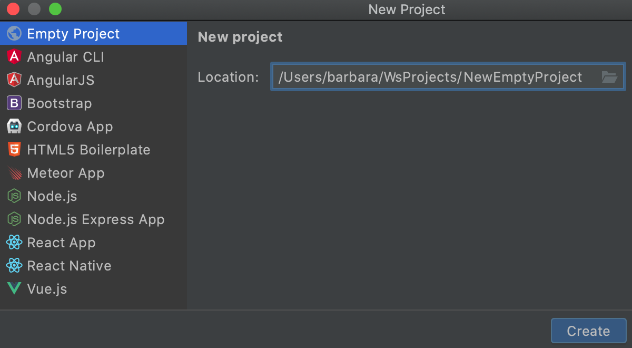Click the Bootstrap purple B icon
Screen dimensions: 632x348
[x=14, y=103]
